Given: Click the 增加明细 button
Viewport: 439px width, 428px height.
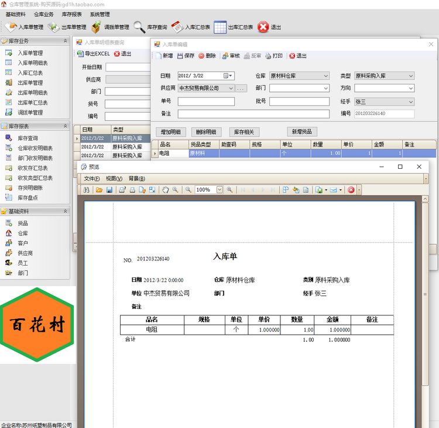Looking at the screenshot, I should pos(170,132).
